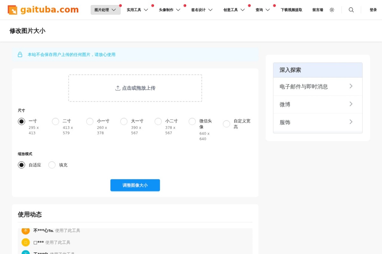Image resolution: width=382 pixels, height=254 pixels.
Task: Choose the 小一寸 260 x 378 option
Action: [x=90, y=121]
